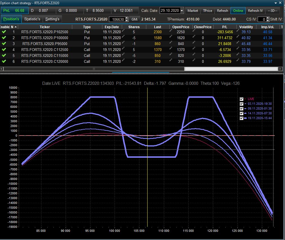This screenshot has width=285, height=240.
Task: Hide the 03.11.2020-19:30 curve
Action: click(242, 104)
